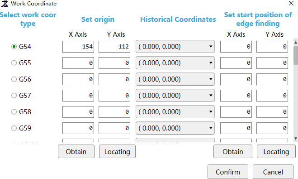Click G56 edge finding start X Axis field
298x179 pixels.
(x=236, y=79)
